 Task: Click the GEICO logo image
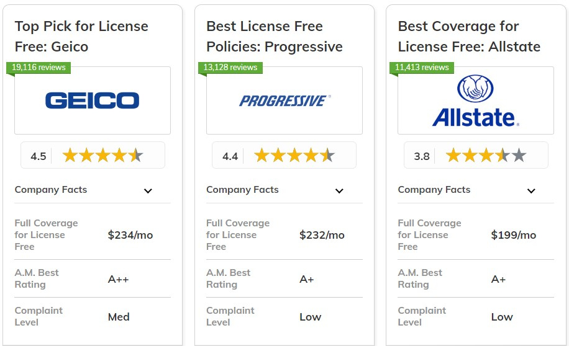point(92,100)
